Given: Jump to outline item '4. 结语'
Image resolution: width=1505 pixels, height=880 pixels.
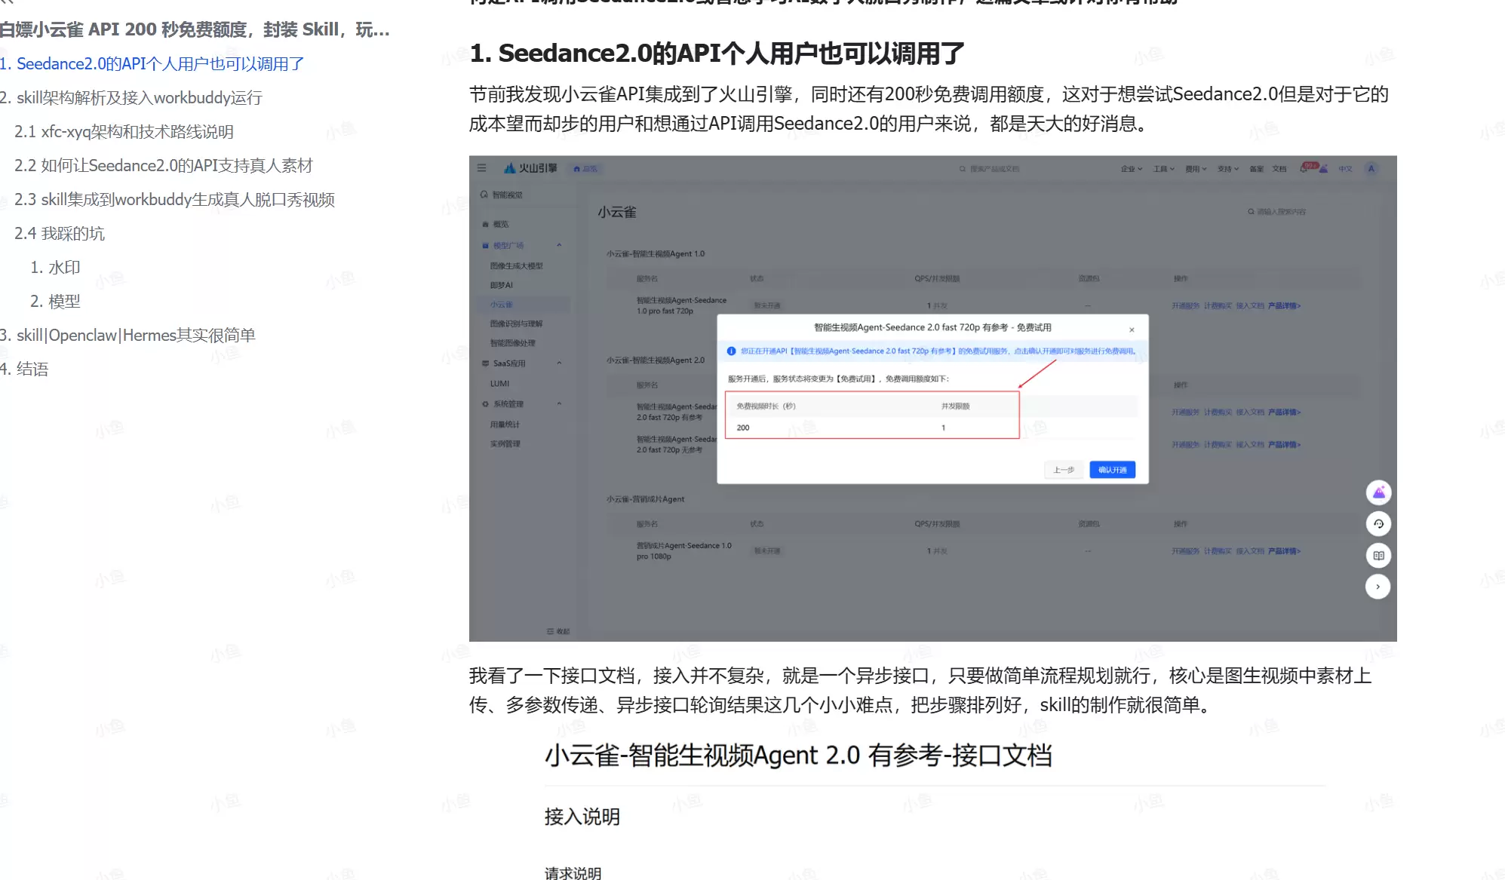Looking at the screenshot, I should pos(24,369).
